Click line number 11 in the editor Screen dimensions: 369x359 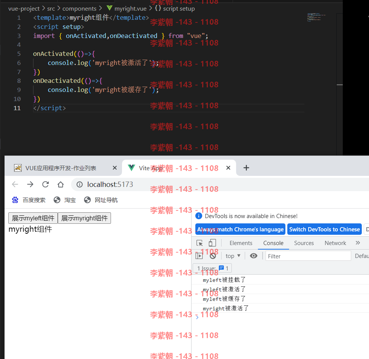(17, 108)
